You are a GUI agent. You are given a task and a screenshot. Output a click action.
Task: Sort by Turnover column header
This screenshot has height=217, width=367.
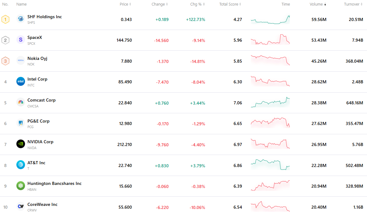tap(353, 4)
